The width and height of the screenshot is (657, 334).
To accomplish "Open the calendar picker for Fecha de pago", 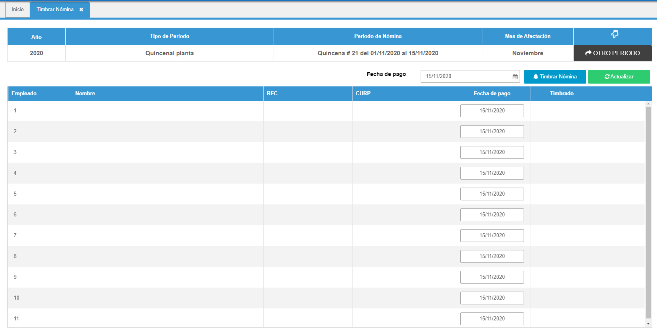I will click(515, 76).
